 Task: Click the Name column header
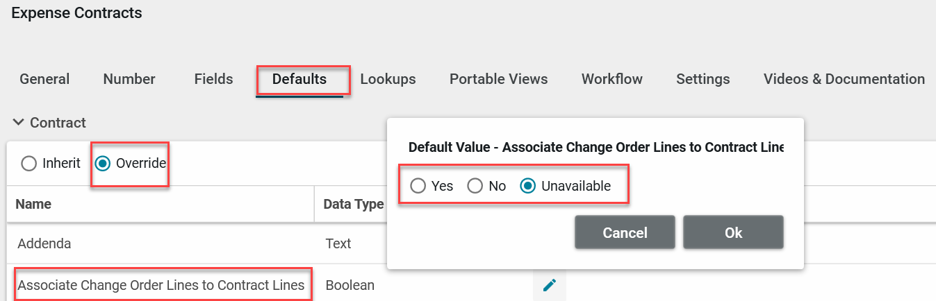33,204
